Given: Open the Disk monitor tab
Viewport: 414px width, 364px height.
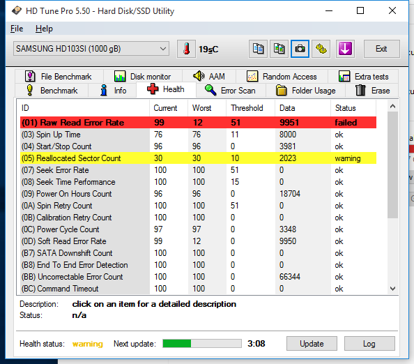Looking at the screenshot, I should [143, 77].
